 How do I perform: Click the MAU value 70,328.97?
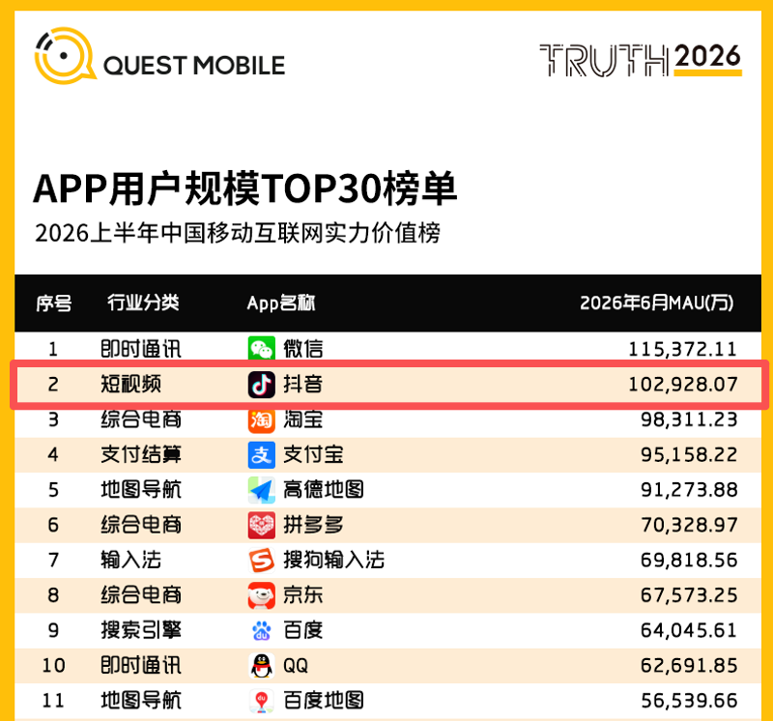click(689, 525)
